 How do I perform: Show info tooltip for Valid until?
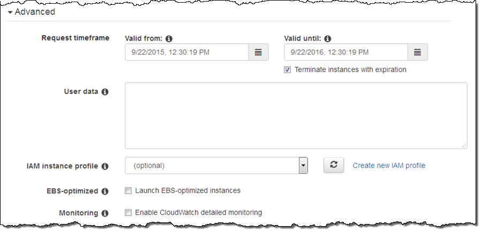[x=328, y=38]
